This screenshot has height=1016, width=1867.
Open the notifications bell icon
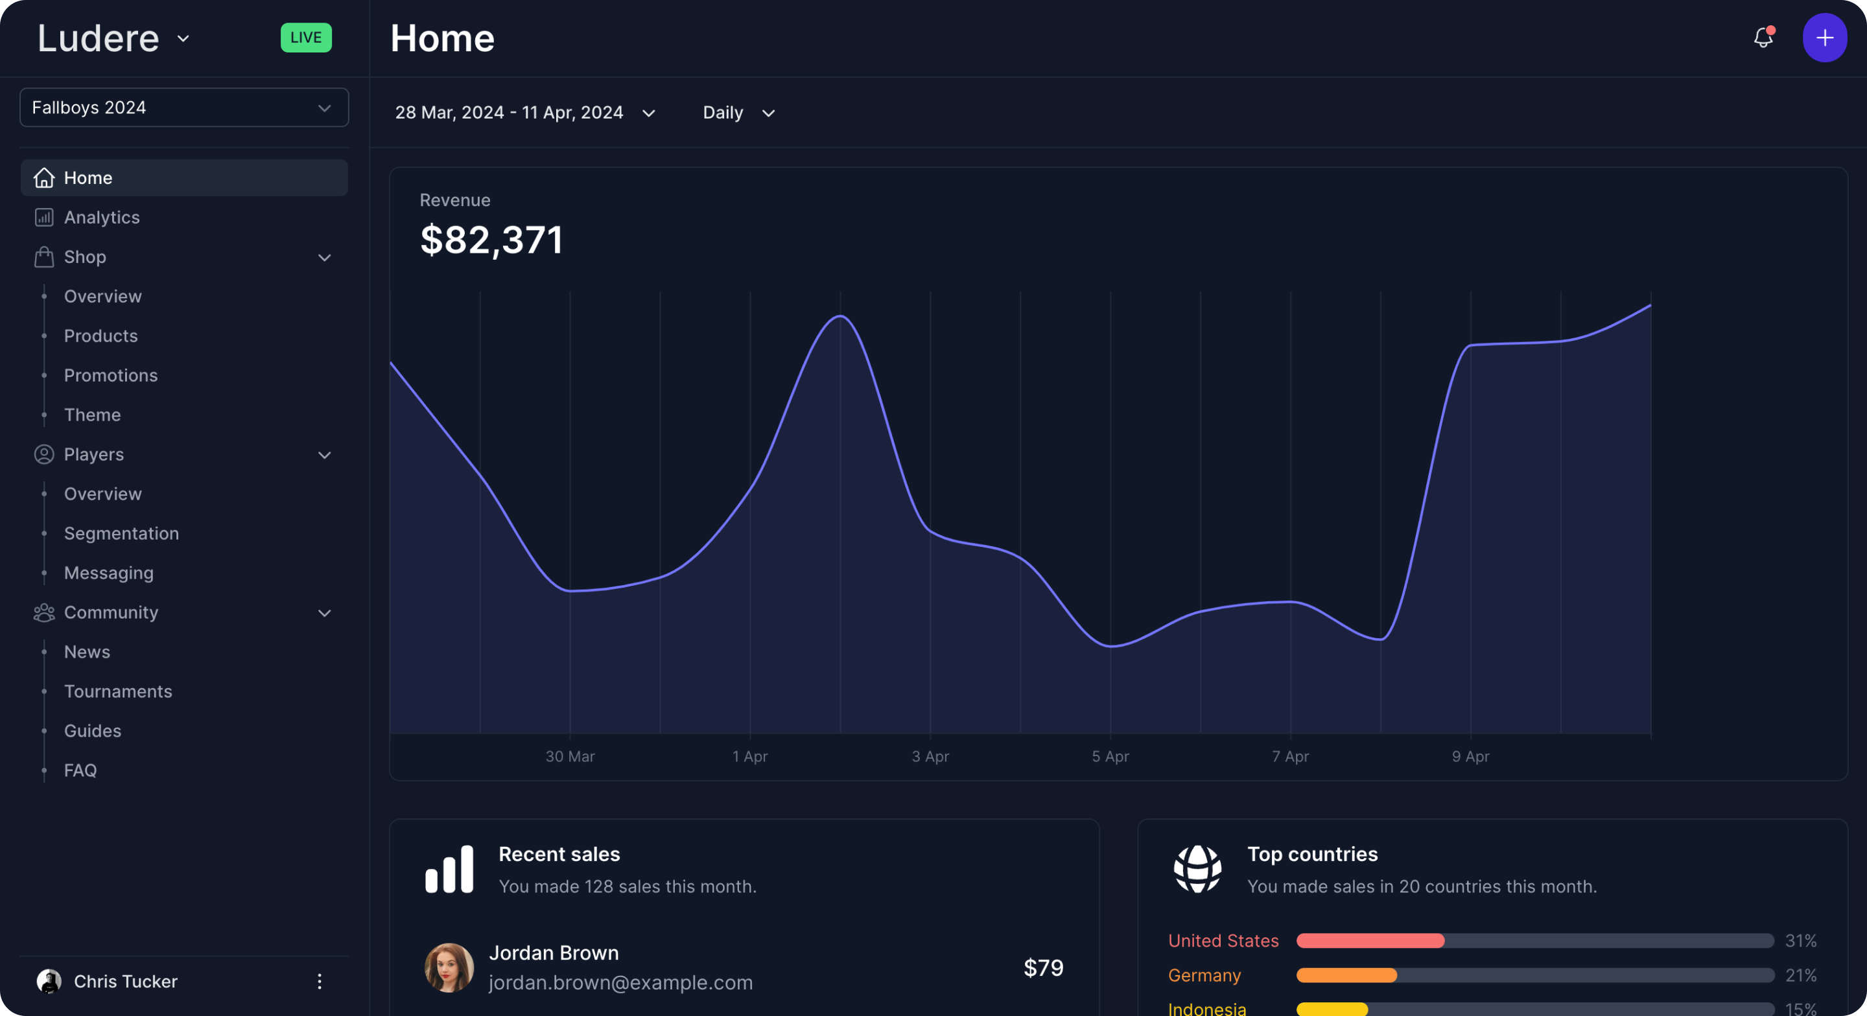tap(1763, 38)
